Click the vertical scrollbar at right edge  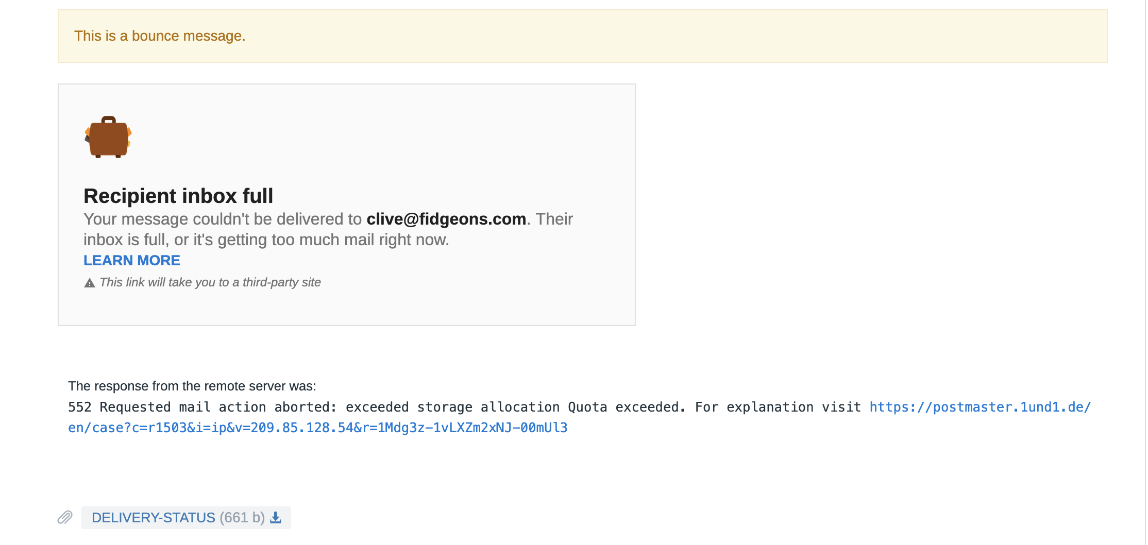point(1145,258)
